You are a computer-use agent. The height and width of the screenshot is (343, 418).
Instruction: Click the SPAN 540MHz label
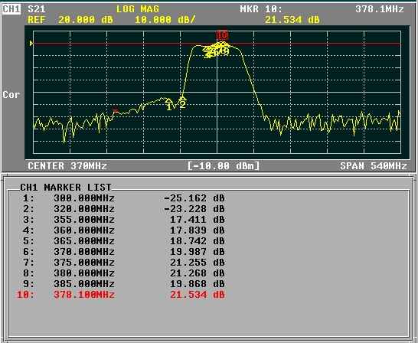point(374,166)
